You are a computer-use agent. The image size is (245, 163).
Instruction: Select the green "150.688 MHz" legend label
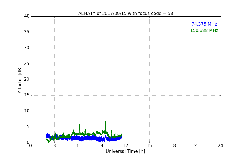[204, 30]
